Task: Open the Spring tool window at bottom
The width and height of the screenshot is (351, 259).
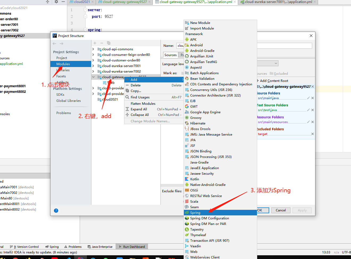Action: click(52, 247)
